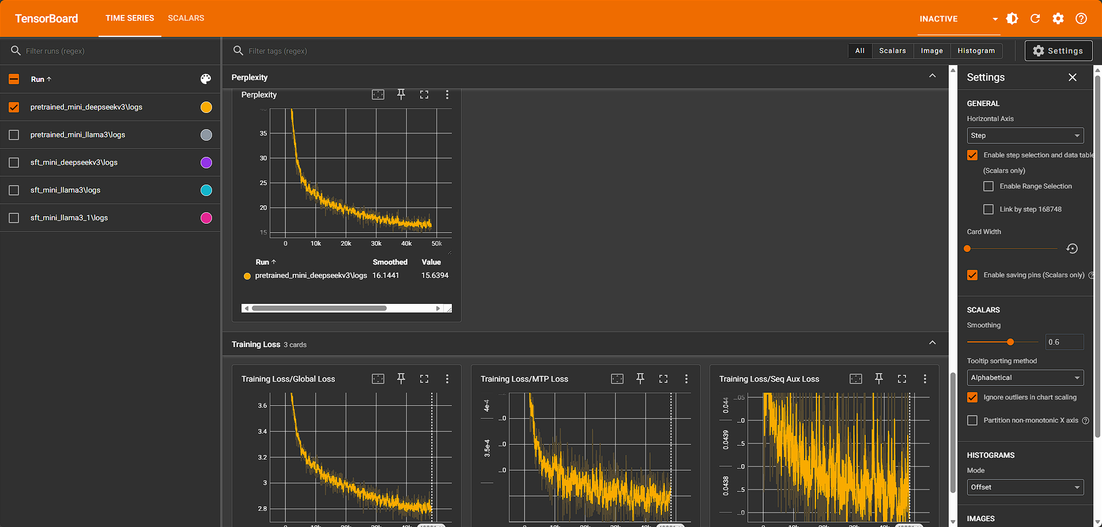Image resolution: width=1102 pixels, height=527 pixels.
Task: Click the Settings button
Action: [x=1058, y=51]
